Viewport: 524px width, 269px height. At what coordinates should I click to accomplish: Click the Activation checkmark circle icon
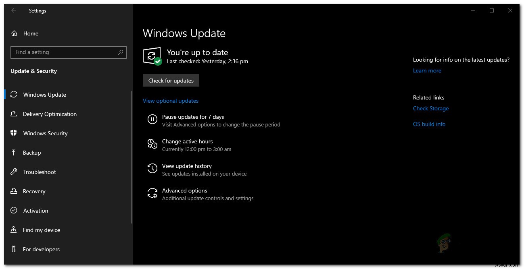click(14, 211)
